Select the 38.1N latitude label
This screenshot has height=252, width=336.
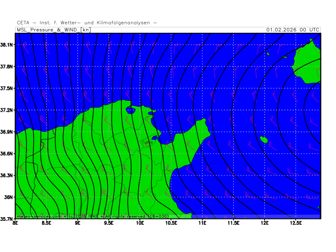pyautogui.click(x=8, y=45)
